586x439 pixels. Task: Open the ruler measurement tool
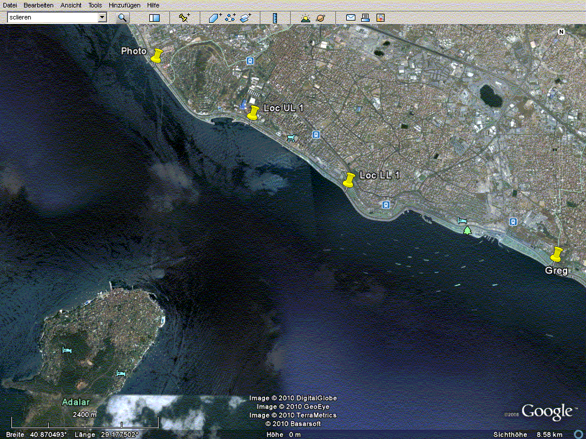click(x=275, y=18)
